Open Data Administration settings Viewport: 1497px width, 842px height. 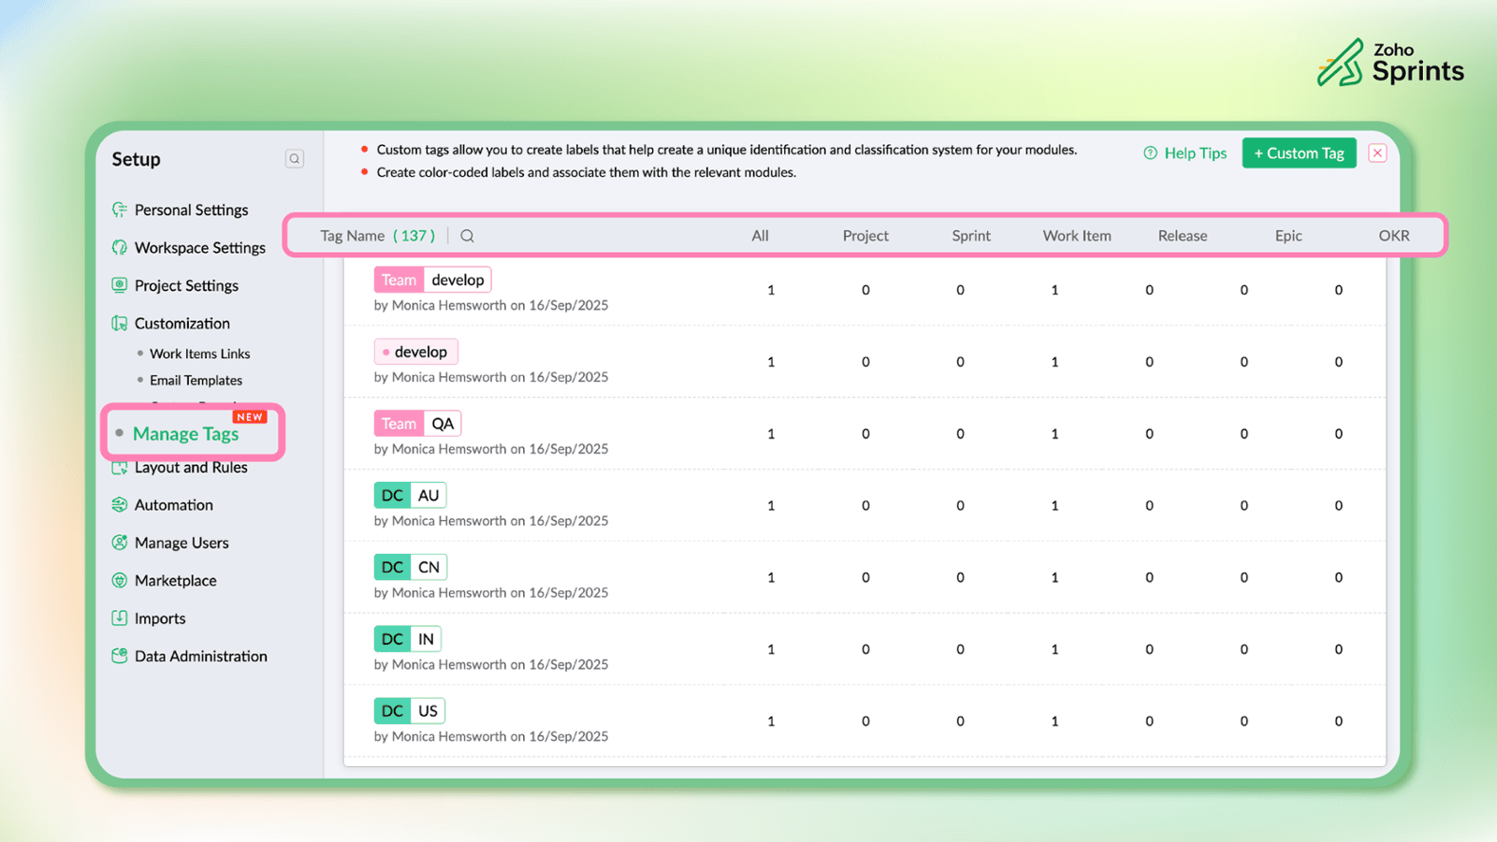tap(200, 657)
